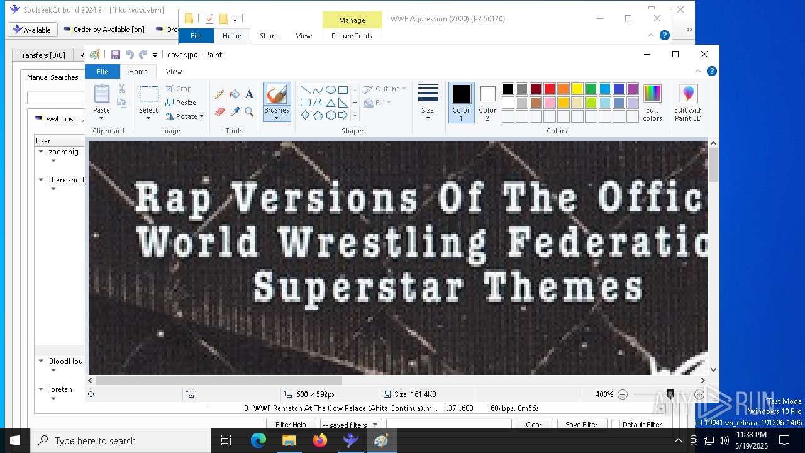Collapse the zoompig user tree row
The width and height of the screenshot is (805, 453).
coord(41,152)
